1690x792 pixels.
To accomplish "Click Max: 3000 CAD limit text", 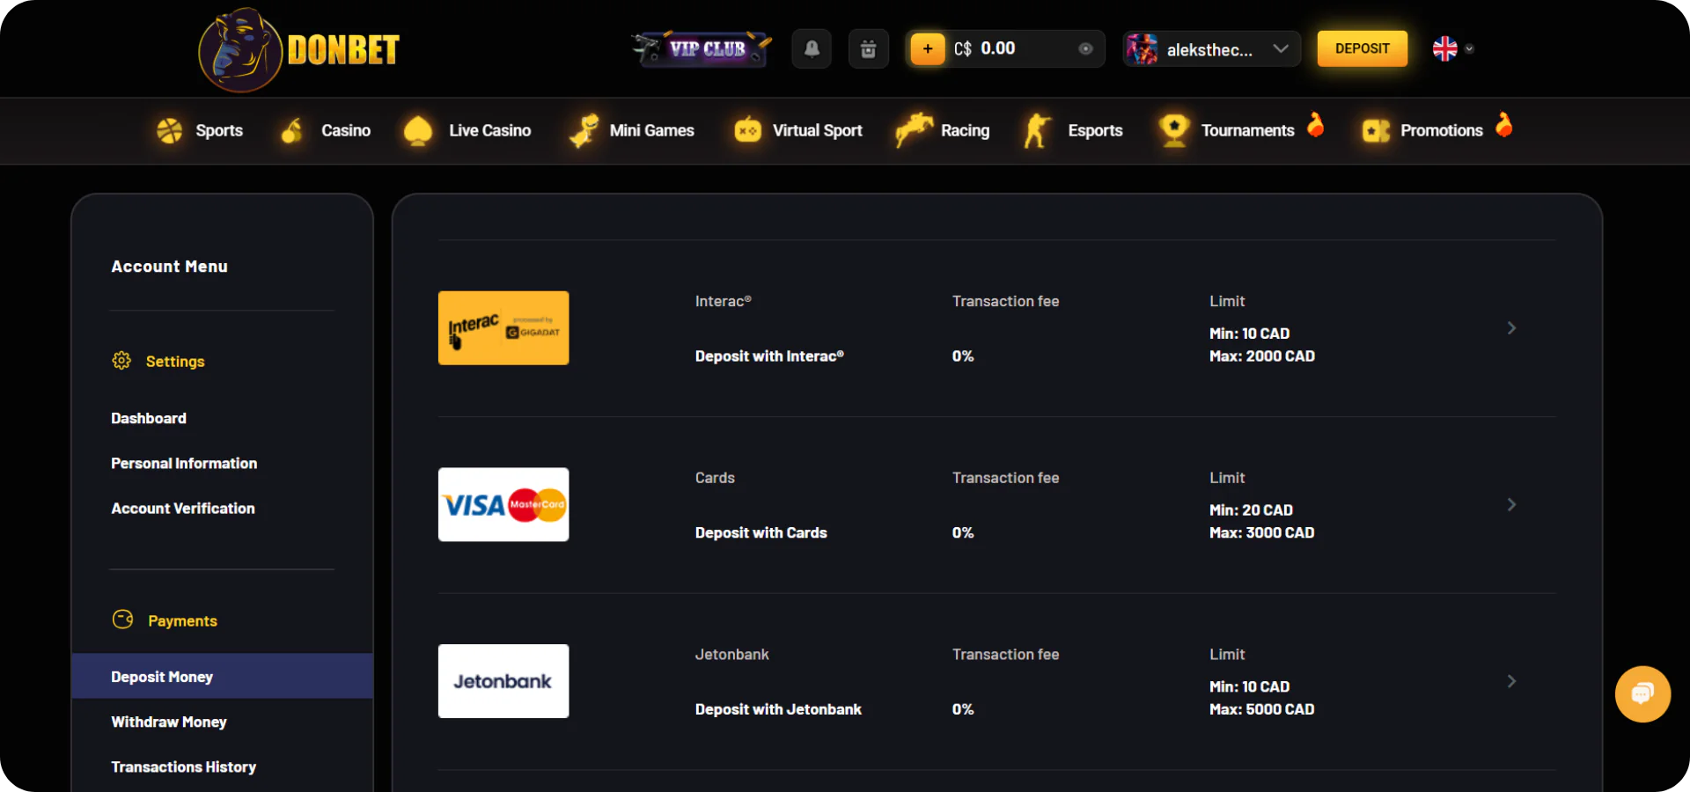I will [1261, 532].
